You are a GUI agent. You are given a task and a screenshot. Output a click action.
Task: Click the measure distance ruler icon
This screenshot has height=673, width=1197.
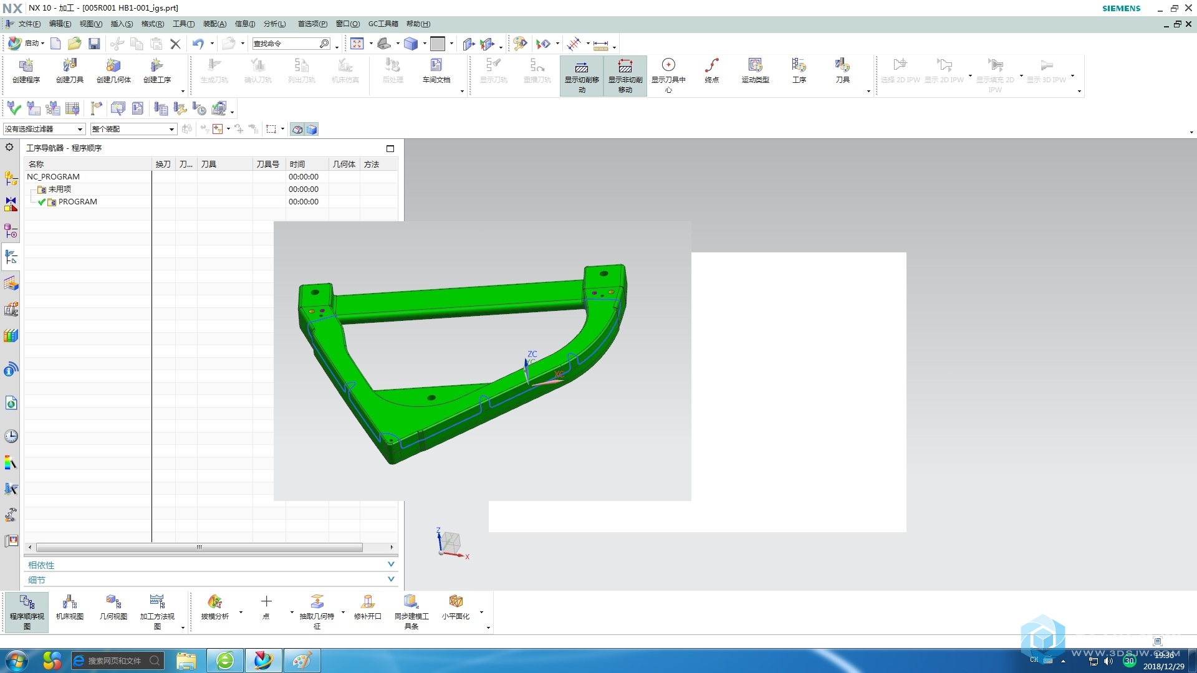601,44
